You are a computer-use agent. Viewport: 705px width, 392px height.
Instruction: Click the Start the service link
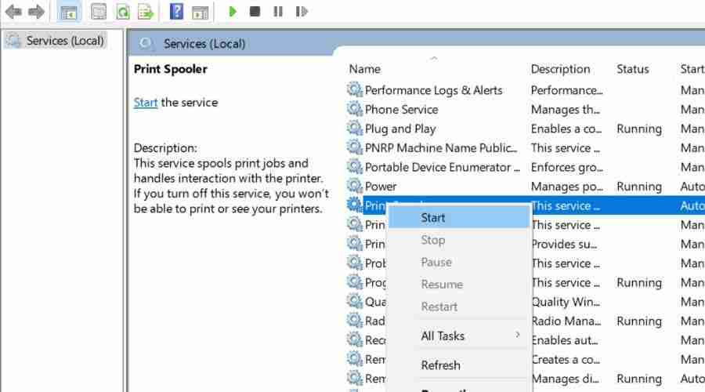(x=146, y=103)
